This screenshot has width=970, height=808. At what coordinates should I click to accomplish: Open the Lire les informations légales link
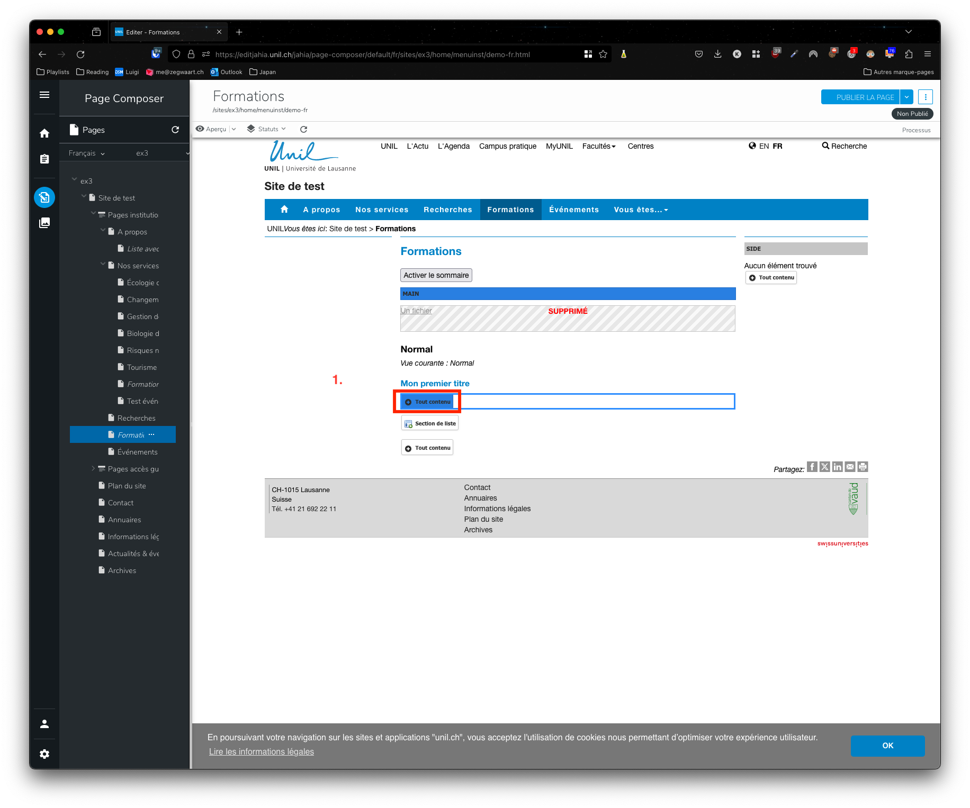(x=261, y=752)
